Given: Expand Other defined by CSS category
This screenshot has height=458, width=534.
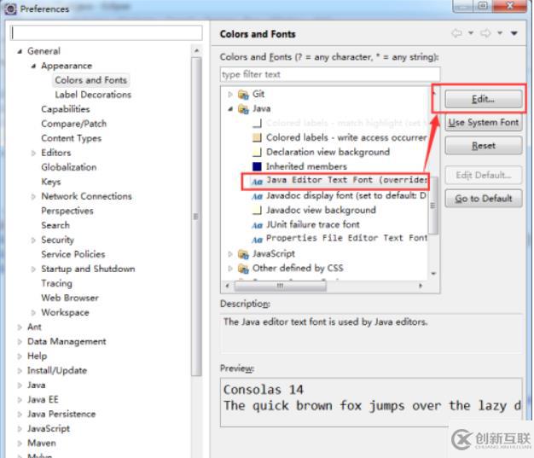Looking at the screenshot, I should click(x=230, y=269).
